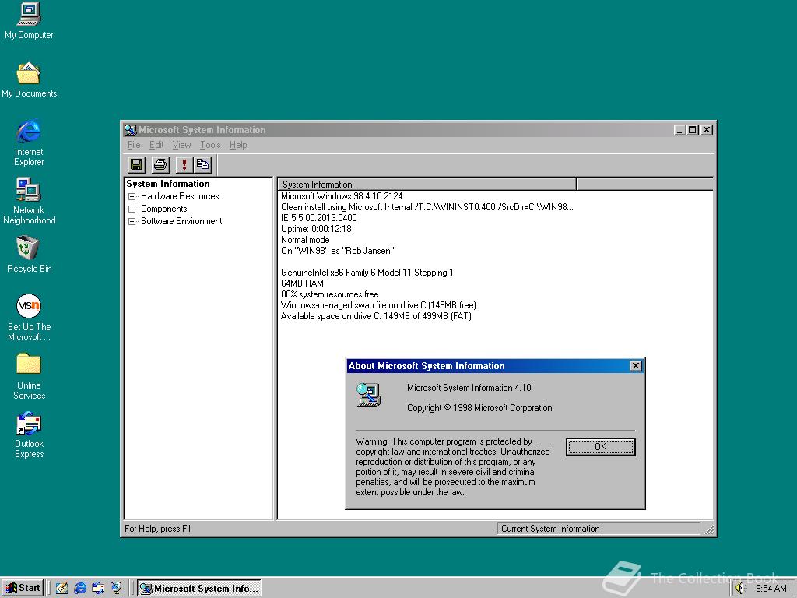Click the "Copyright © 1998 Microsoft Corporation" text
Image resolution: width=797 pixels, height=598 pixels.
[479, 408]
